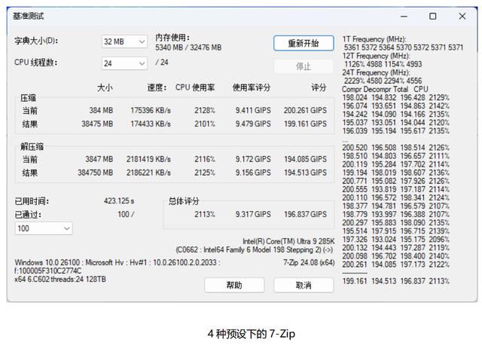Minimize the 基准测试 window

click(x=404, y=17)
